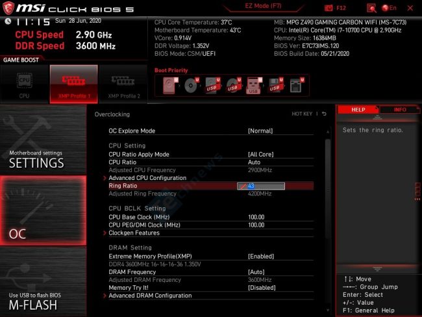The height and width of the screenshot is (317, 422).
Task: Edit CPU Base Clock (MHz) value 100.00
Action: (256, 217)
